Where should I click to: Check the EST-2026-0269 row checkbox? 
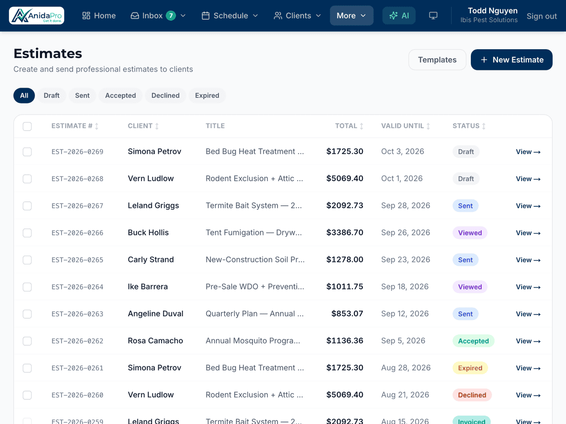pyautogui.click(x=27, y=152)
